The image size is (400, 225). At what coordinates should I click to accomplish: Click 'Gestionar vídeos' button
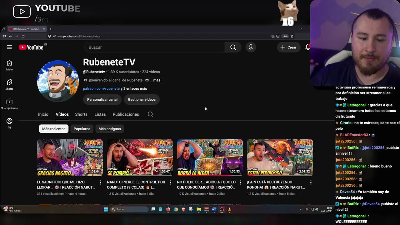142,99
